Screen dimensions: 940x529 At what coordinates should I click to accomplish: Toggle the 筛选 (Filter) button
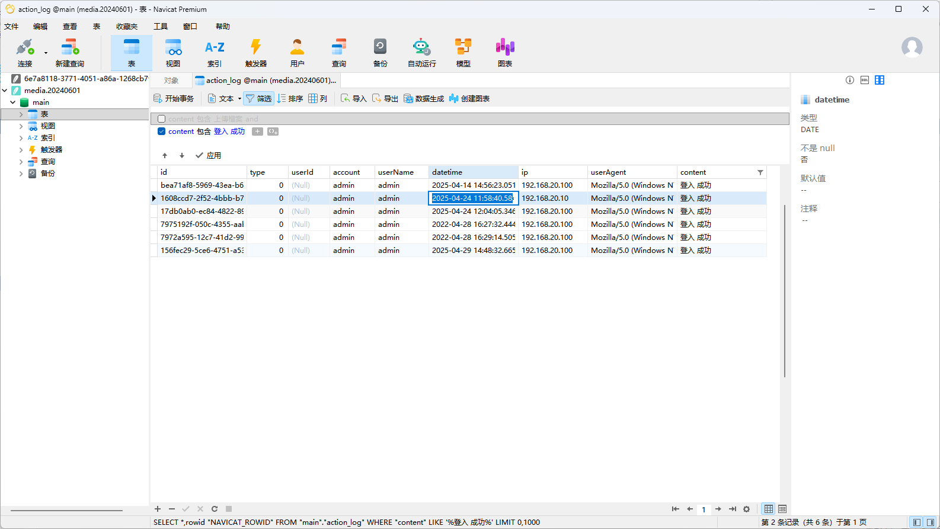point(259,98)
